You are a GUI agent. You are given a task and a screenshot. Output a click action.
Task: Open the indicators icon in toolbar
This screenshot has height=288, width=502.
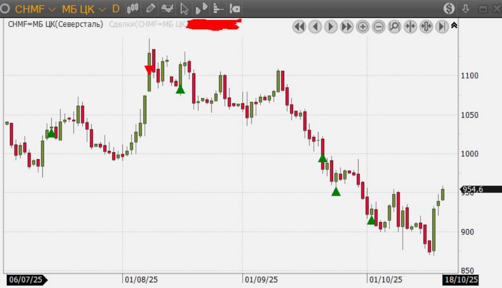(167, 8)
